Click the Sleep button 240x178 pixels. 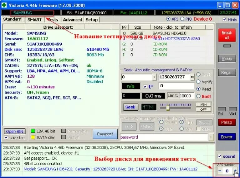click(x=227, y=59)
